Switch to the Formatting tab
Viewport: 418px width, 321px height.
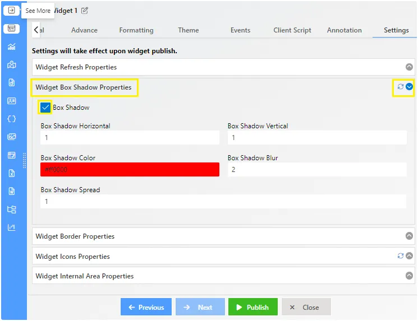click(x=136, y=30)
